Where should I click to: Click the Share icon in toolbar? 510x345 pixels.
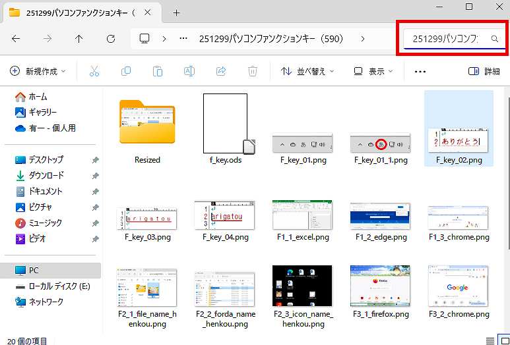click(221, 71)
